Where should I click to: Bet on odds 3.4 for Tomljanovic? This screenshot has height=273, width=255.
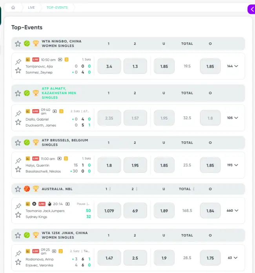click(109, 66)
